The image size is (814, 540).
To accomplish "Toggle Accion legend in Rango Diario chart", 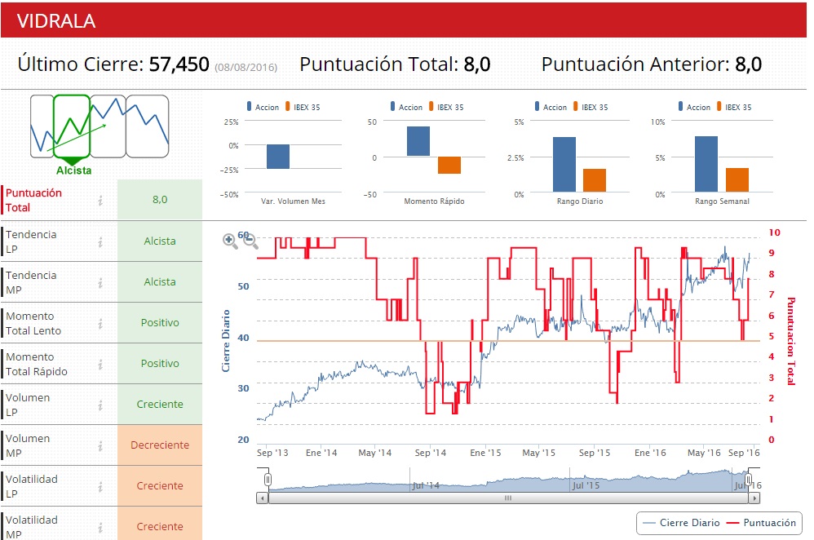I will click(x=551, y=107).
